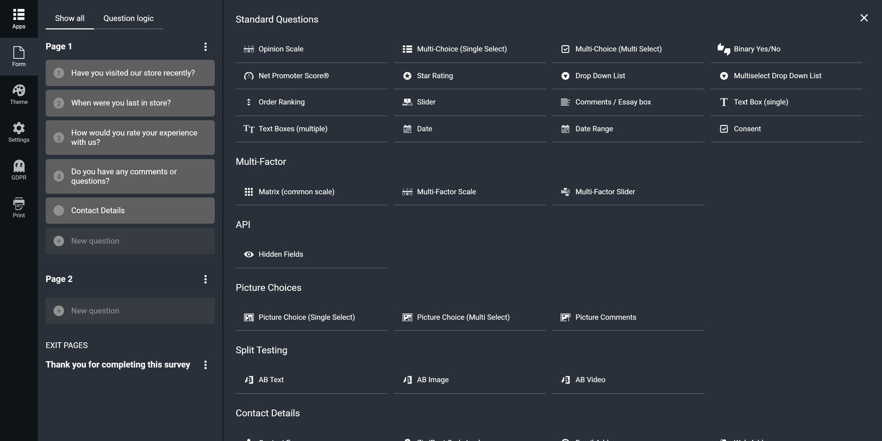Add a Star Rating question
The width and height of the screenshot is (882, 441).
tap(435, 76)
